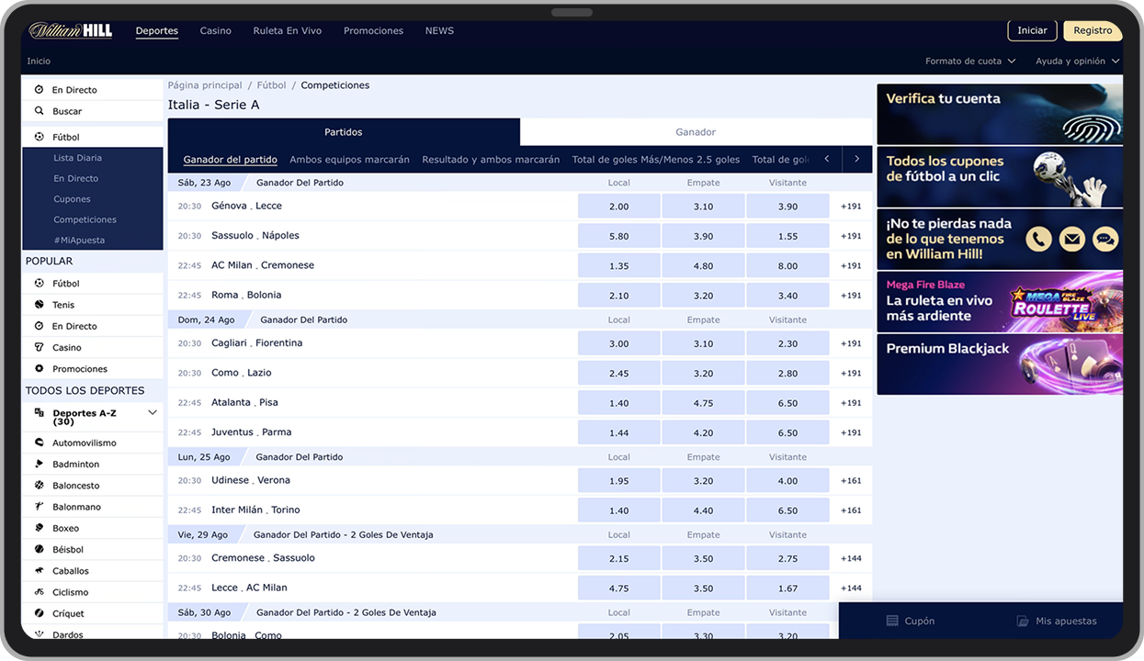The width and height of the screenshot is (1144, 661).
Task: Choose the Béisbol icon
Action: 39,549
